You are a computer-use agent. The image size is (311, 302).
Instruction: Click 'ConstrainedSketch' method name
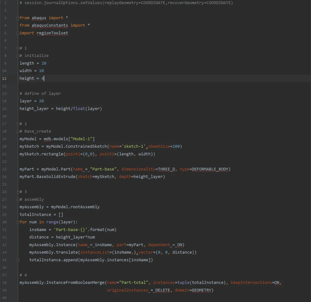(86, 146)
